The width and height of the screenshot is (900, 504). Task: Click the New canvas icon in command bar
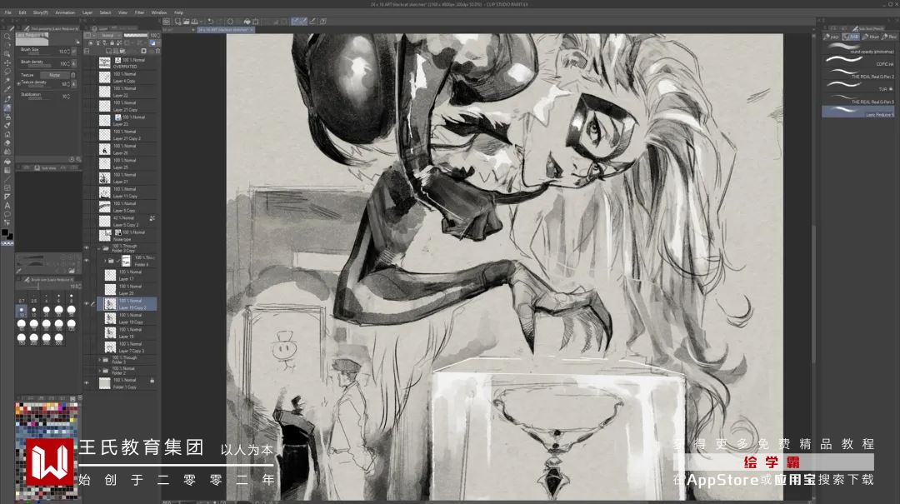178,22
